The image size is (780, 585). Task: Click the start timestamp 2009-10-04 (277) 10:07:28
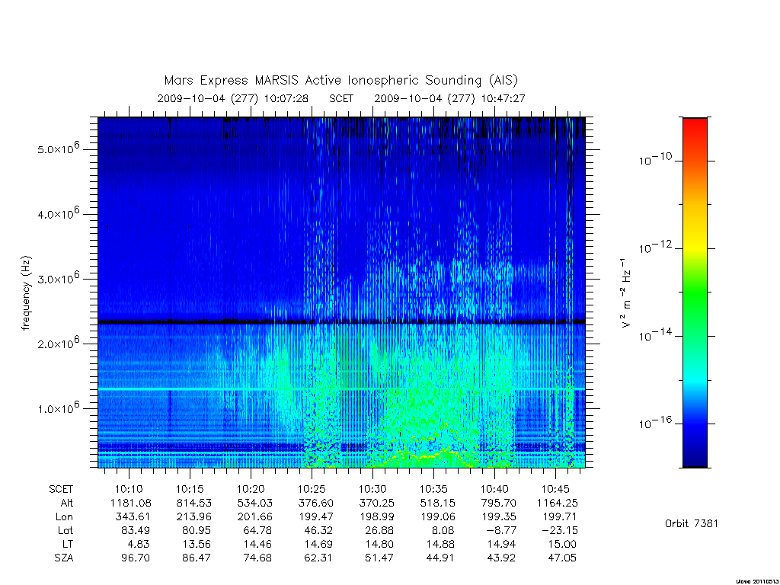[233, 98]
